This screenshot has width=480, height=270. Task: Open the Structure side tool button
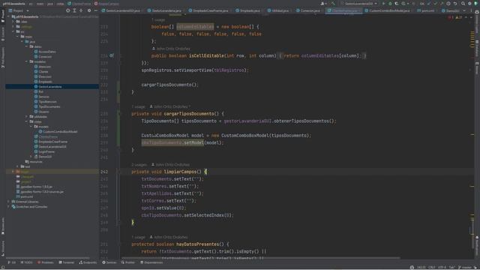tap(3, 248)
